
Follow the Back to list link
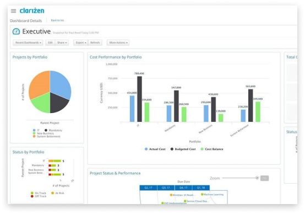57,20
